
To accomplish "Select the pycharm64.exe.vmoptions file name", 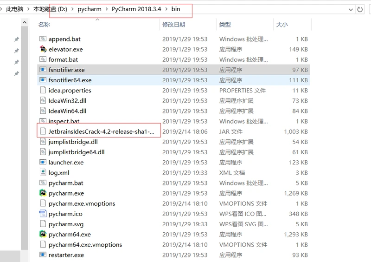I will (85, 245).
